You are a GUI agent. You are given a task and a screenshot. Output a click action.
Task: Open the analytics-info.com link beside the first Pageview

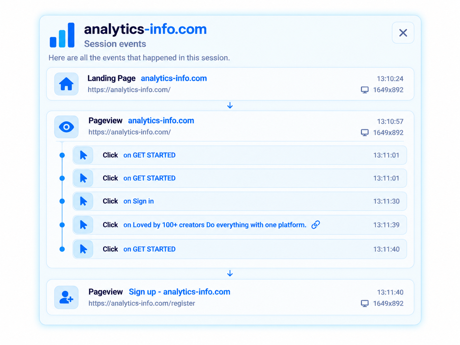tap(161, 120)
